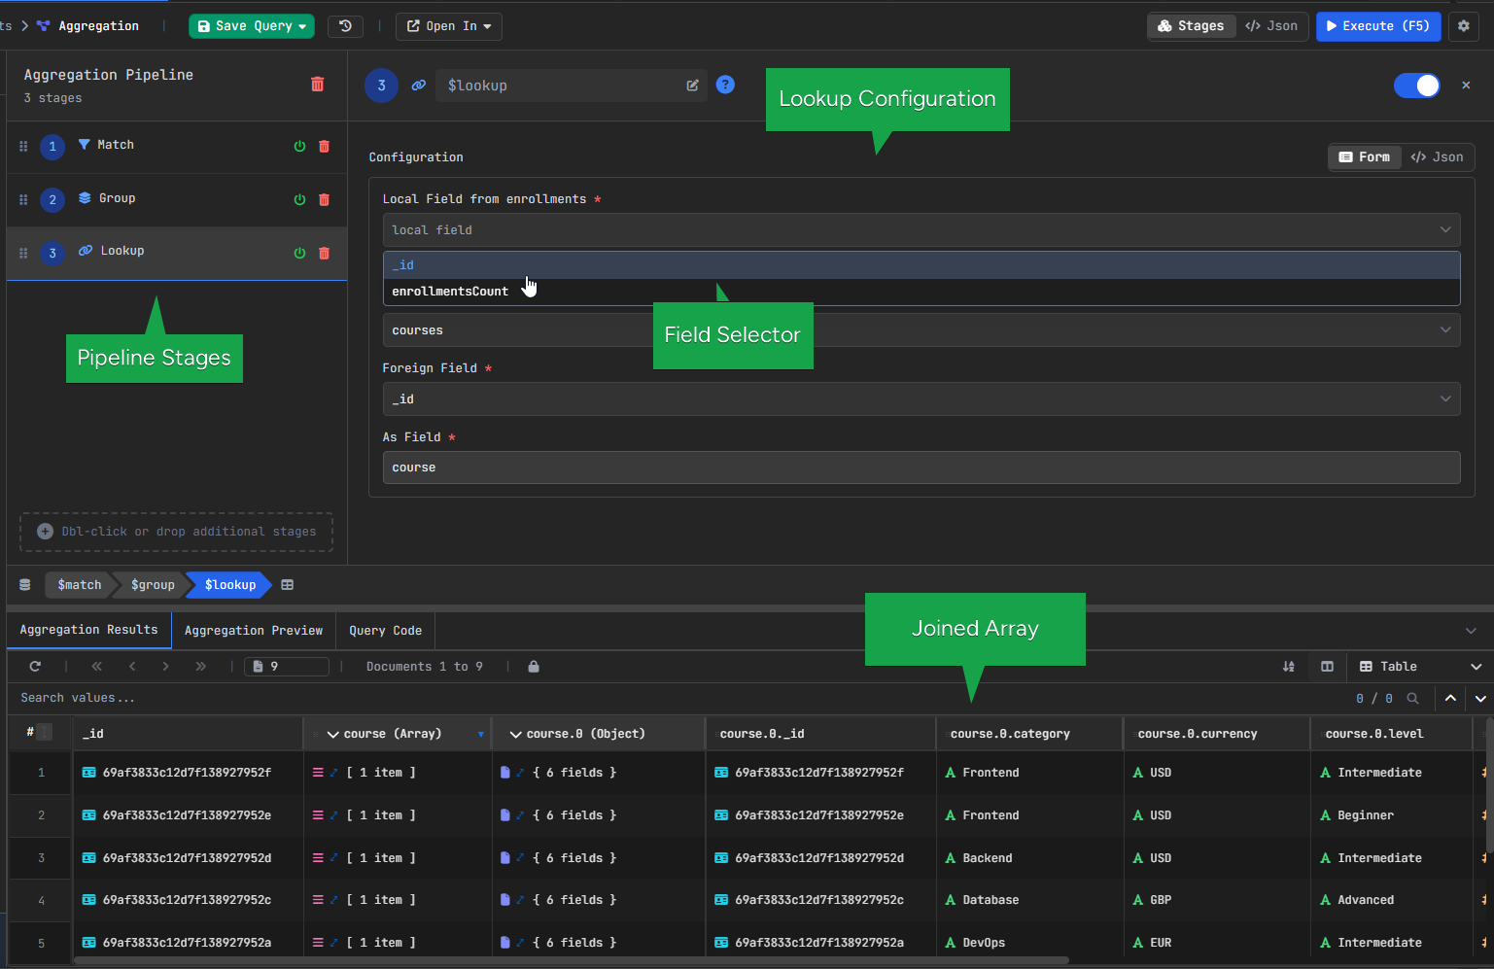The image size is (1494, 969).
Task: Close the stage editor panel
Action: click(x=1466, y=86)
